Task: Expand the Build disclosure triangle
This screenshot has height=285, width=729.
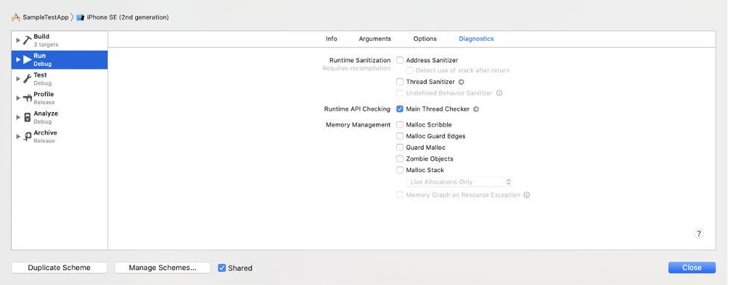Action: coord(19,40)
